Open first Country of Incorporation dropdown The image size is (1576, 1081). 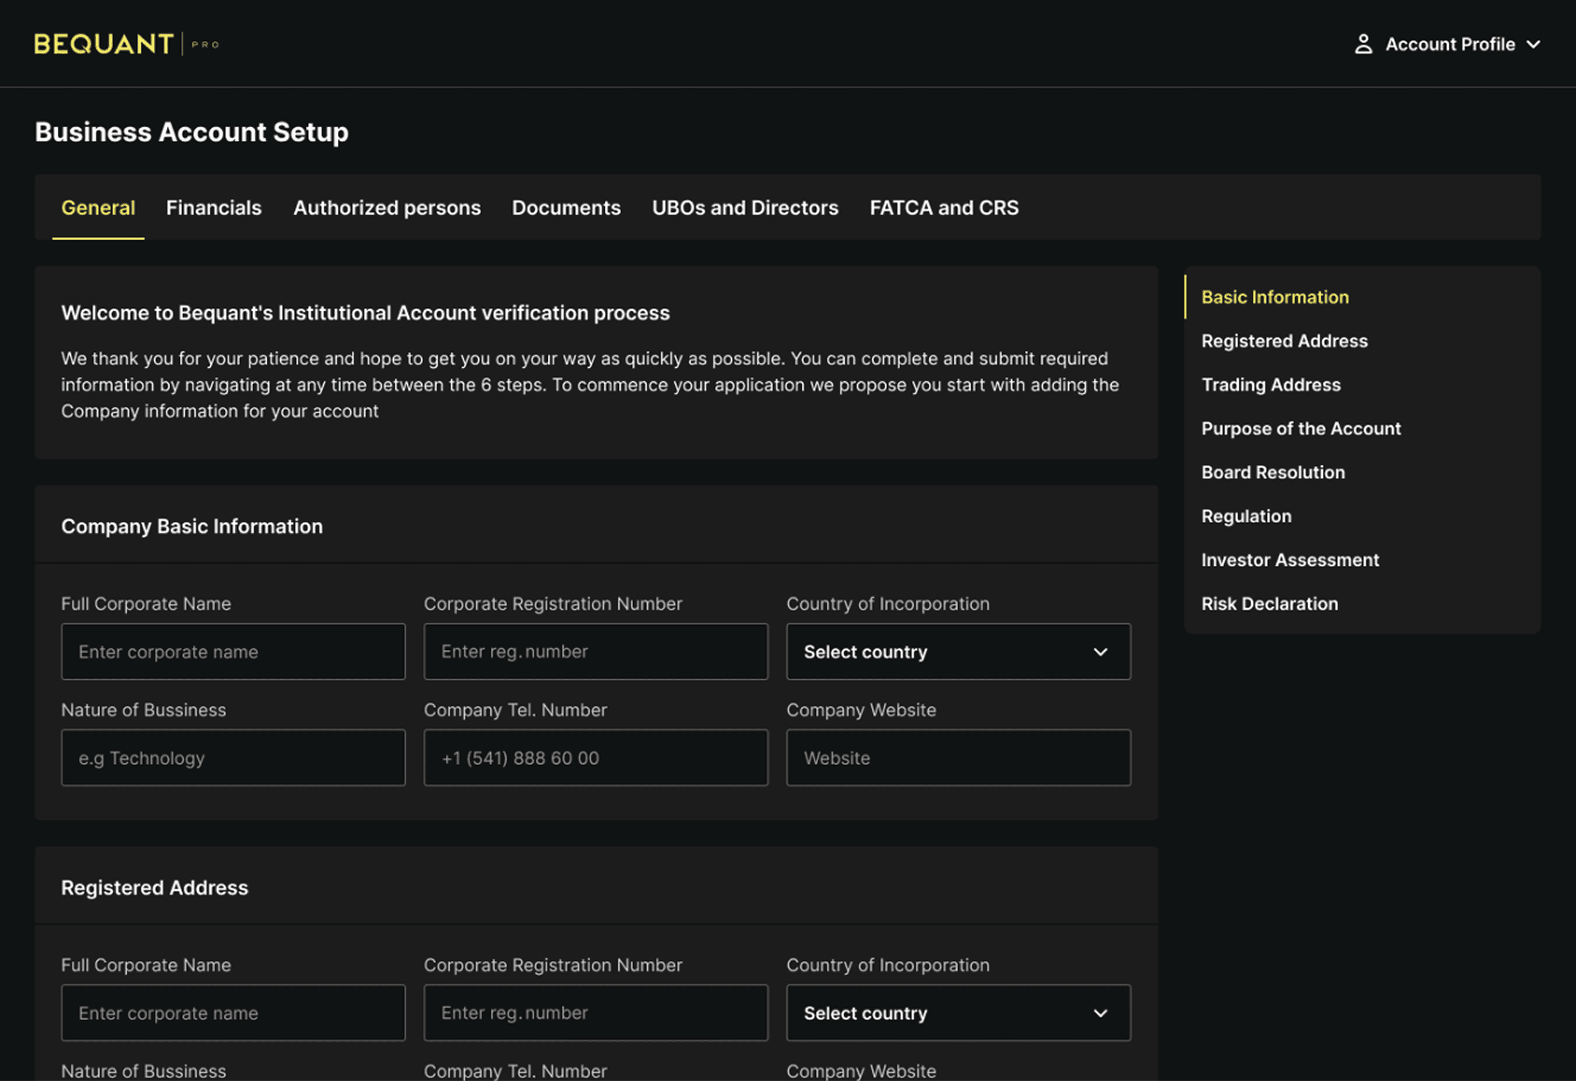point(958,652)
